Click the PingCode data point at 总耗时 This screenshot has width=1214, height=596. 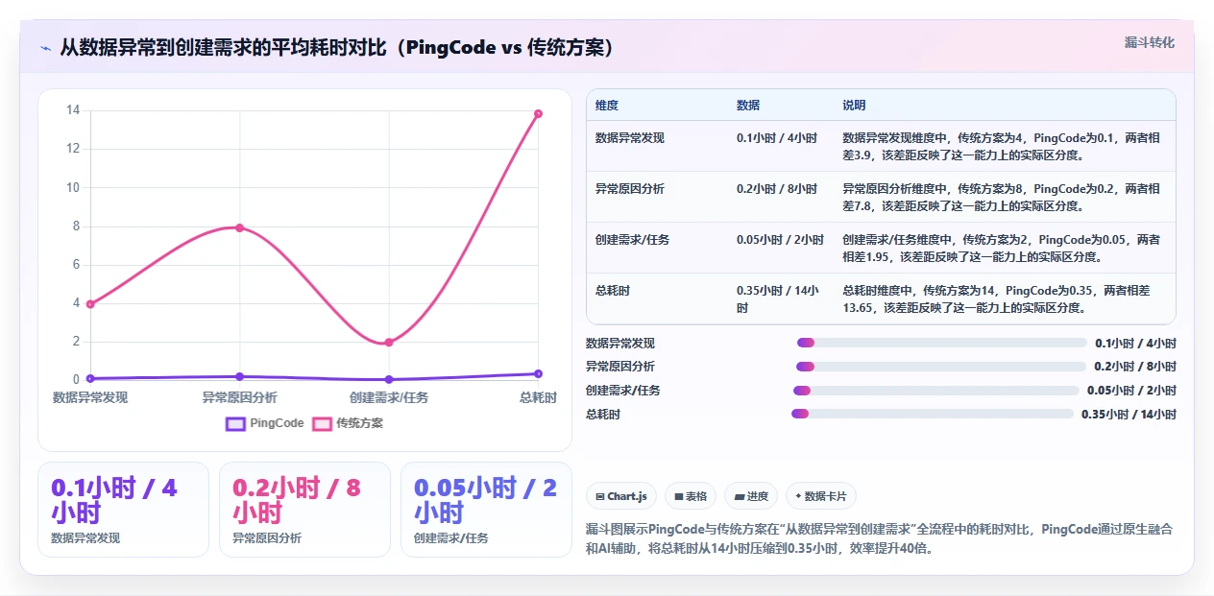pyautogui.click(x=538, y=373)
